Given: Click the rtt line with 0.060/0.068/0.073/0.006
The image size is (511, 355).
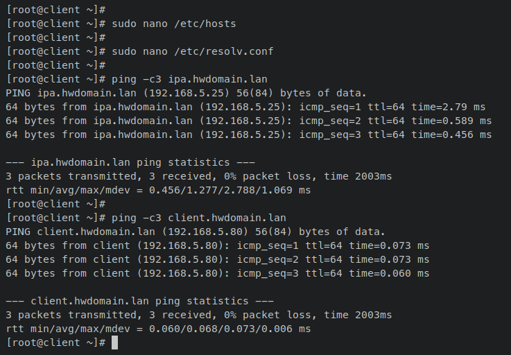Looking at the screenshot, I should click(158, 329).
